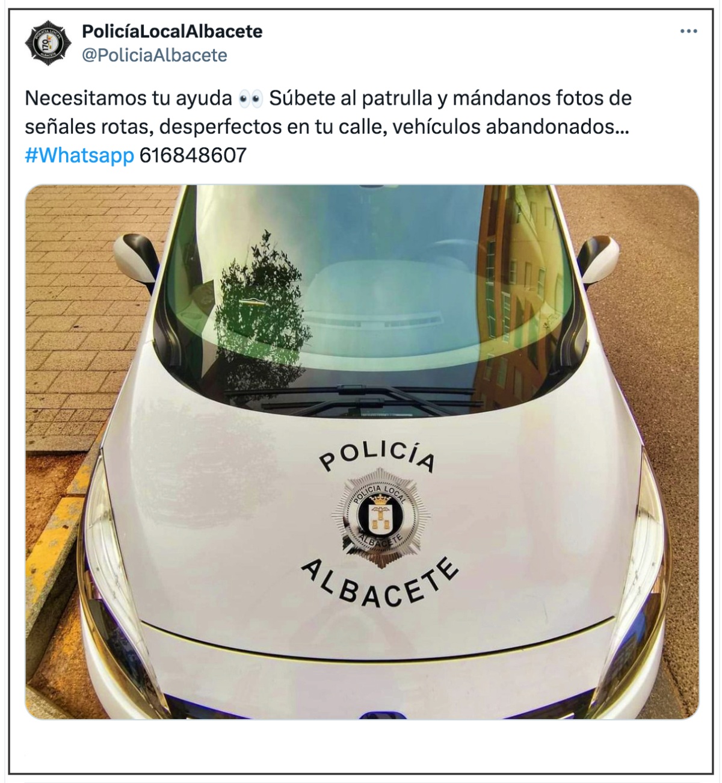Visit the @PoliciaAlbacete handle

click(x=155, y=55)
